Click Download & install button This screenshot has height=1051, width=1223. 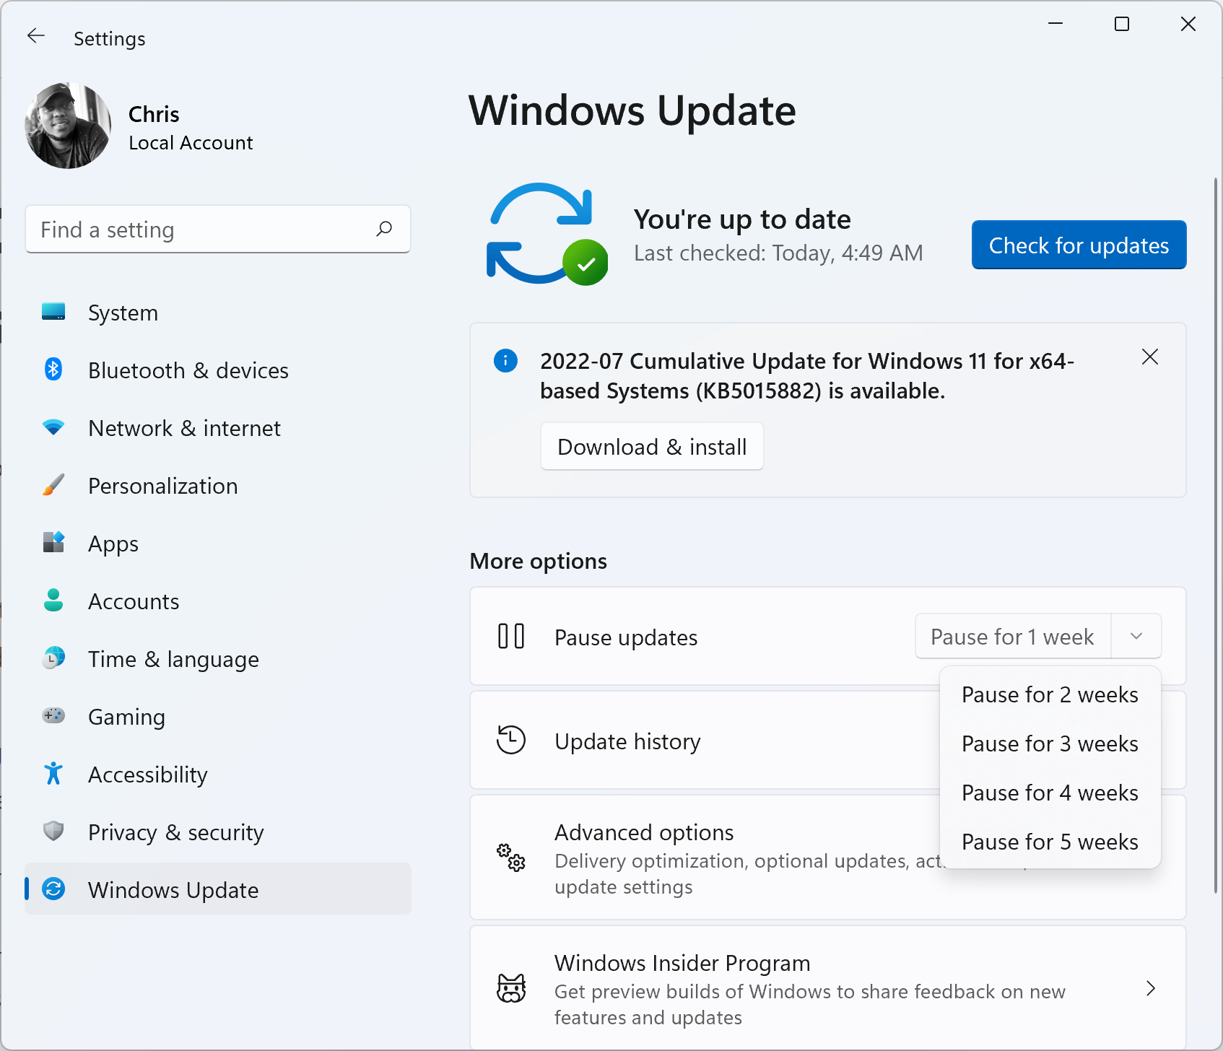[x=651, y=447]
